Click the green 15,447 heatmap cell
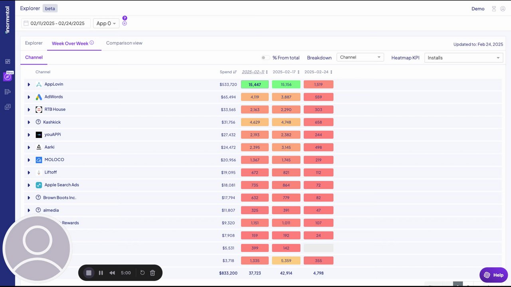 (255, 85)
